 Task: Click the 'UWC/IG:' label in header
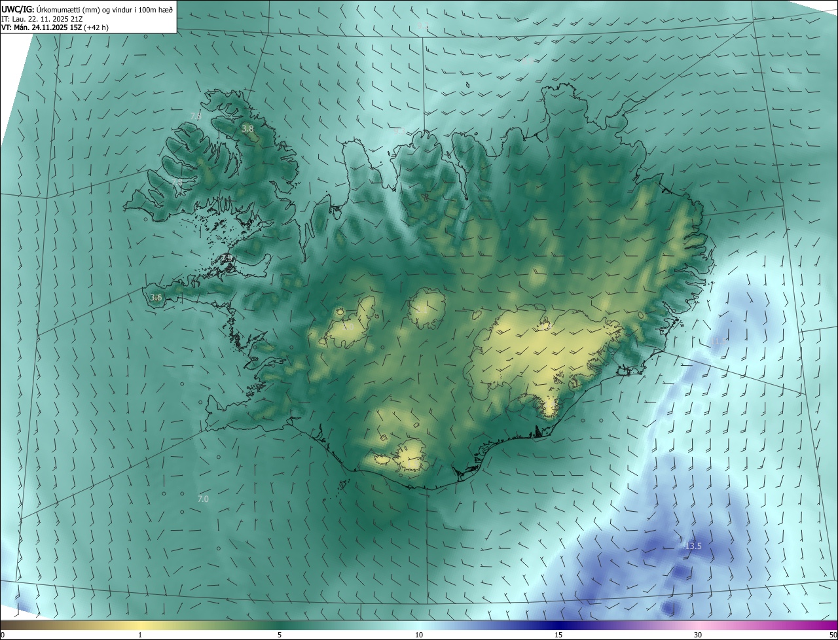click(x=18, y=9)
